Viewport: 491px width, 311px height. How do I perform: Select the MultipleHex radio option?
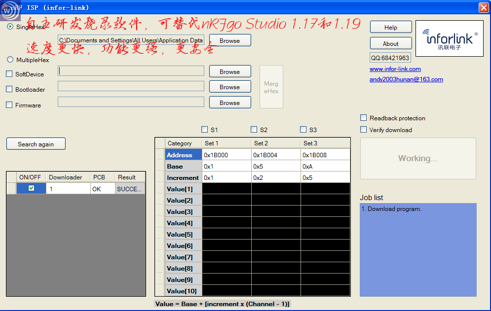(10, 60)
